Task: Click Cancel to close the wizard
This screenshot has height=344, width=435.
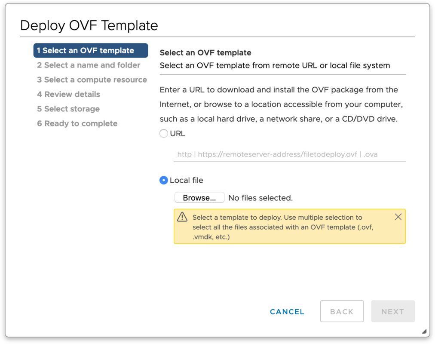Action: point(287,311)
